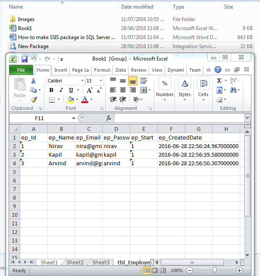Switch to the View ribbon tab
The width and height of the screenshot is (260, 276).
[x=157, y=70]
